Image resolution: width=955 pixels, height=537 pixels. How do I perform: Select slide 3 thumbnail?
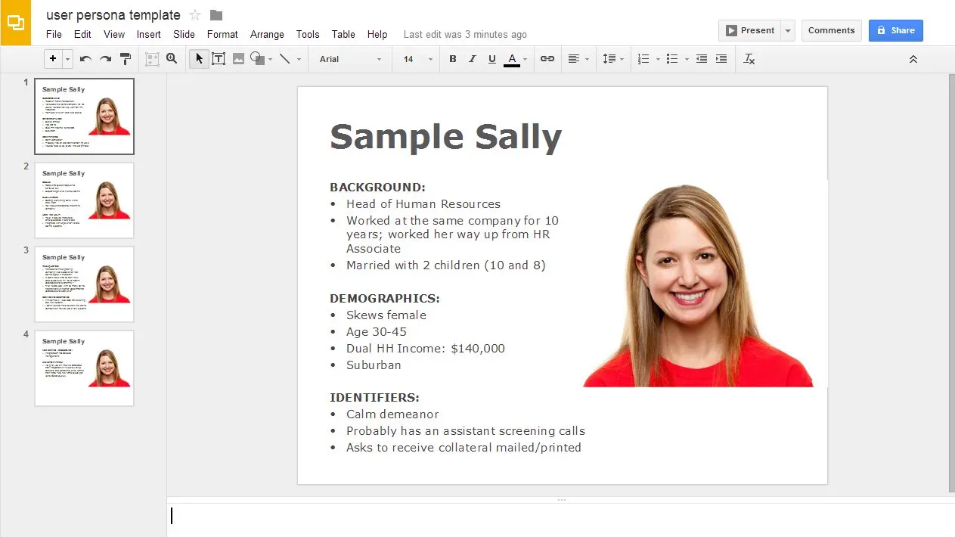[x=84, y=284]
